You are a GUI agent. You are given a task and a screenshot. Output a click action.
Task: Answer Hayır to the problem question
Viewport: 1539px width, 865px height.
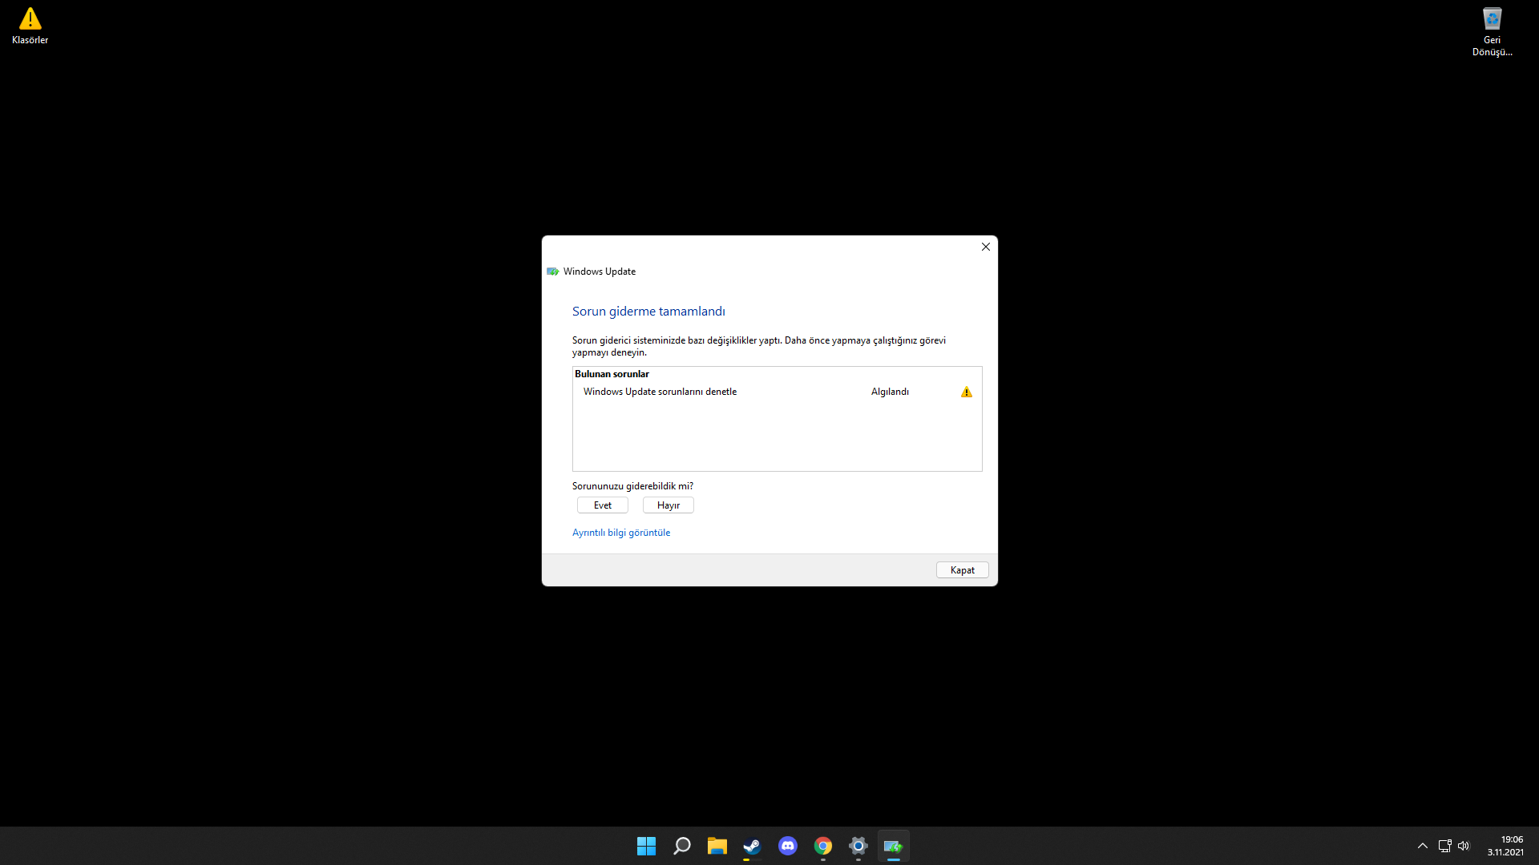[668, 505]
